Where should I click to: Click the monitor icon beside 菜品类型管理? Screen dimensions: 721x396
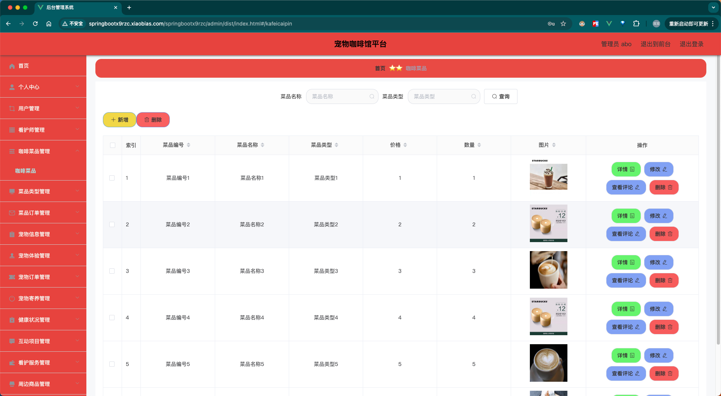12,191
